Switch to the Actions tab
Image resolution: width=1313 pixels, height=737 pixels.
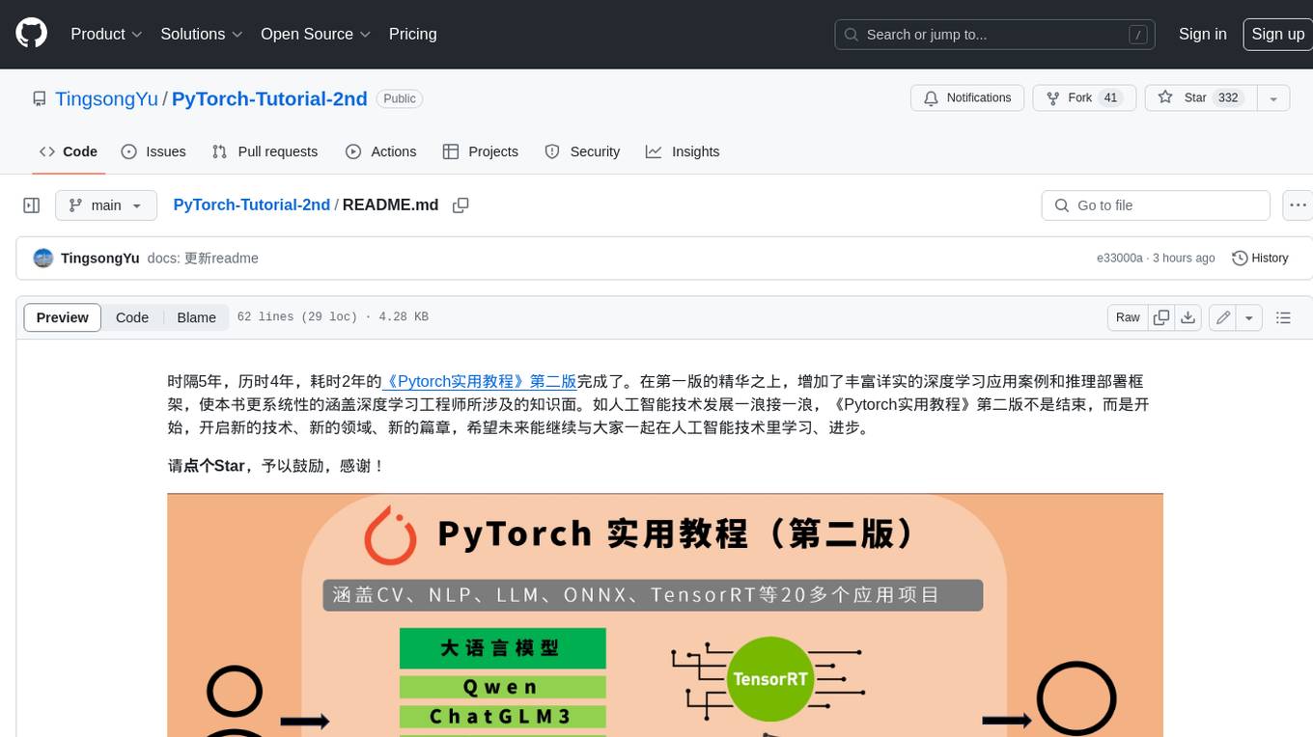tap(380, 151)
